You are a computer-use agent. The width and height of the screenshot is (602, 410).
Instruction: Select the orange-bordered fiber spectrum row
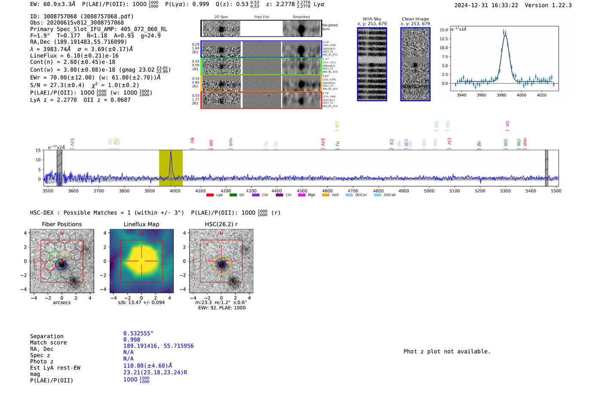pos(261,83)
